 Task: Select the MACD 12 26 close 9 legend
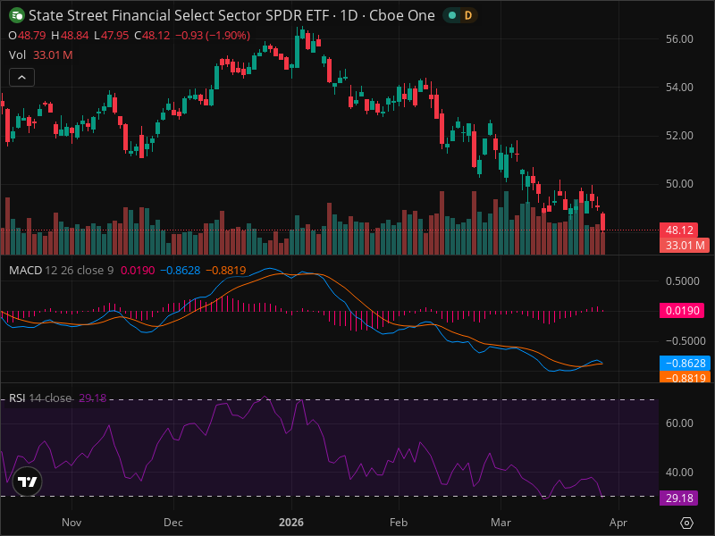61,271
